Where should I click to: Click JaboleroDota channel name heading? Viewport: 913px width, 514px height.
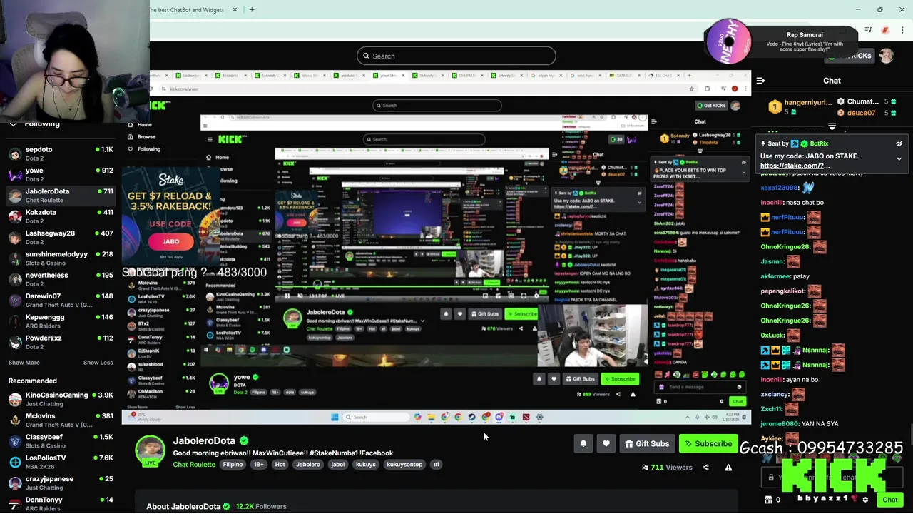(x=204, y=440)
